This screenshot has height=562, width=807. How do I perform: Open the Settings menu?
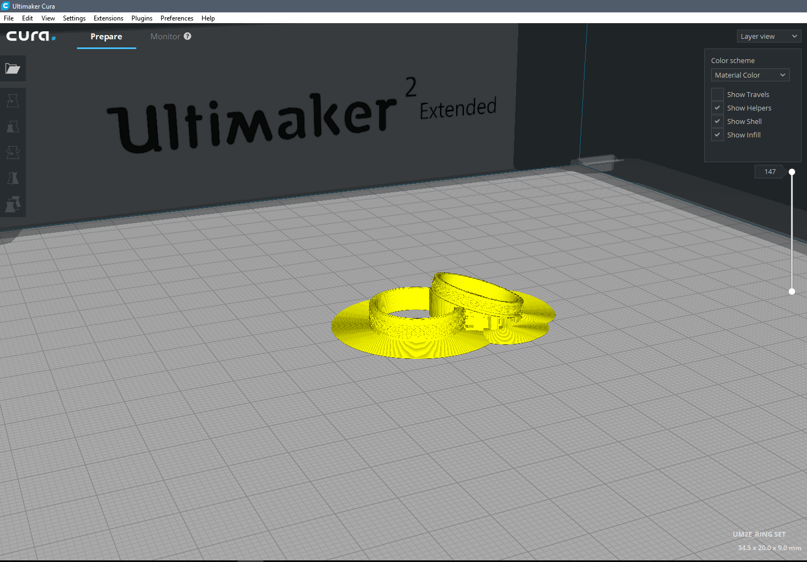point(74,18)
